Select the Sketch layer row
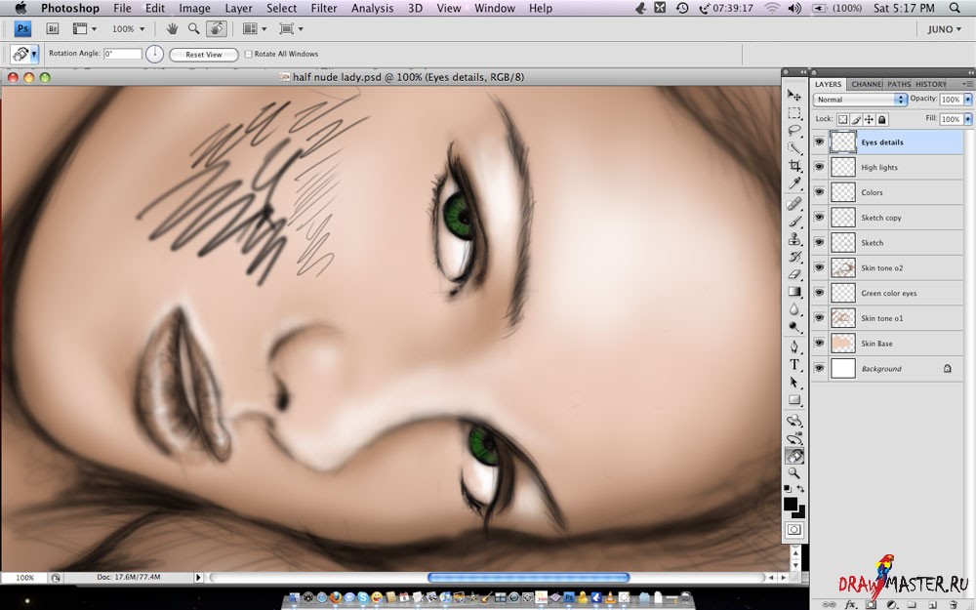 pyautogui.click(x=887, y=243)
